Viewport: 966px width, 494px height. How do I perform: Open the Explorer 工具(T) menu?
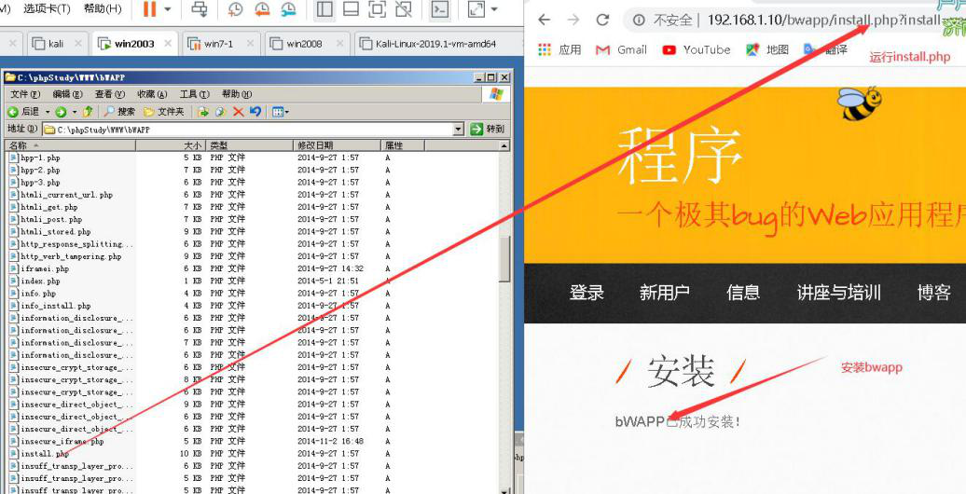(x=194, y=94)
